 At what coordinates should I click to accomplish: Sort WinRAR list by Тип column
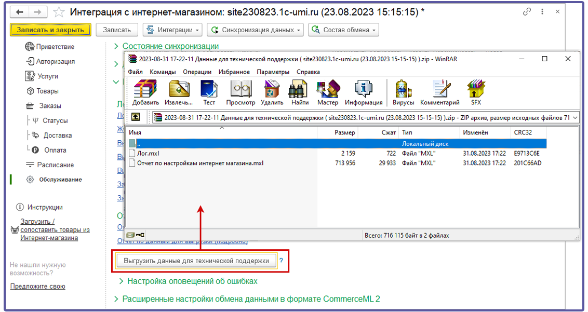click(430, 132)
